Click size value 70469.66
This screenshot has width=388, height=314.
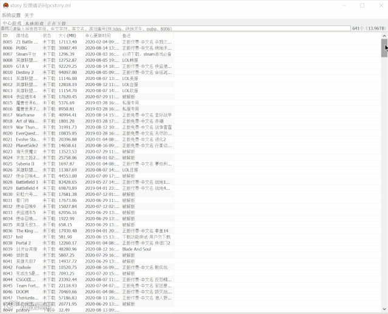(x=67, y=292)
